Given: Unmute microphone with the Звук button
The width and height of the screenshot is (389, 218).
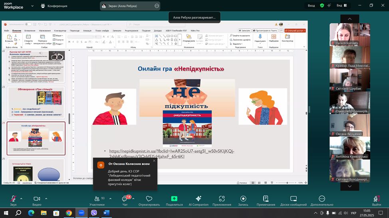Looking at the screenshot, I should [13, 199].
